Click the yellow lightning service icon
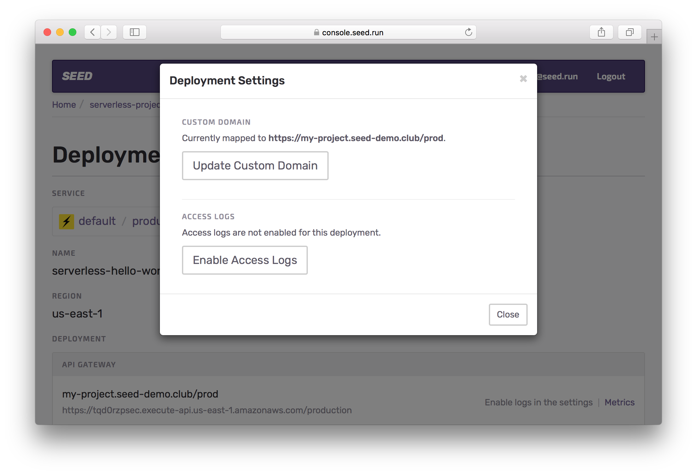The height and width of the screenshot is (475, 697). tap(67, 221)
